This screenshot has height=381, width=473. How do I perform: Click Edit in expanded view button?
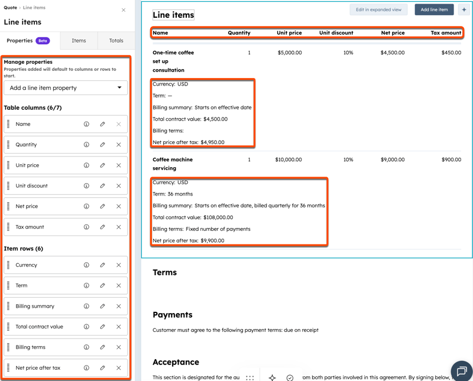[378, 10]
